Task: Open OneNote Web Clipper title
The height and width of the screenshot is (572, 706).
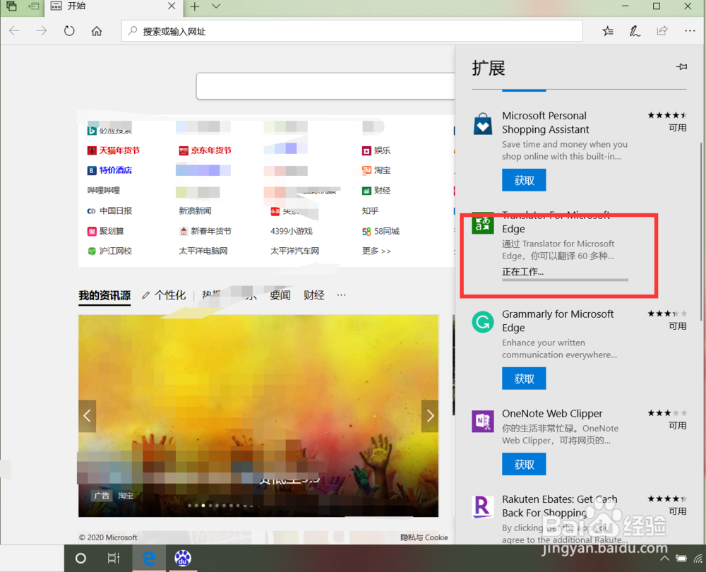Action: [x=552, y=413]
